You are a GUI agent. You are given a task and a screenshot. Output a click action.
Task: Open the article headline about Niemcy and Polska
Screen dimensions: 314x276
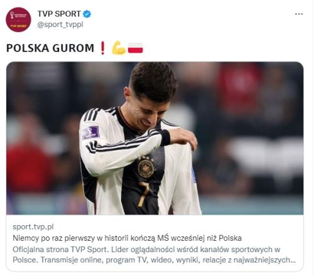(127, 238)
